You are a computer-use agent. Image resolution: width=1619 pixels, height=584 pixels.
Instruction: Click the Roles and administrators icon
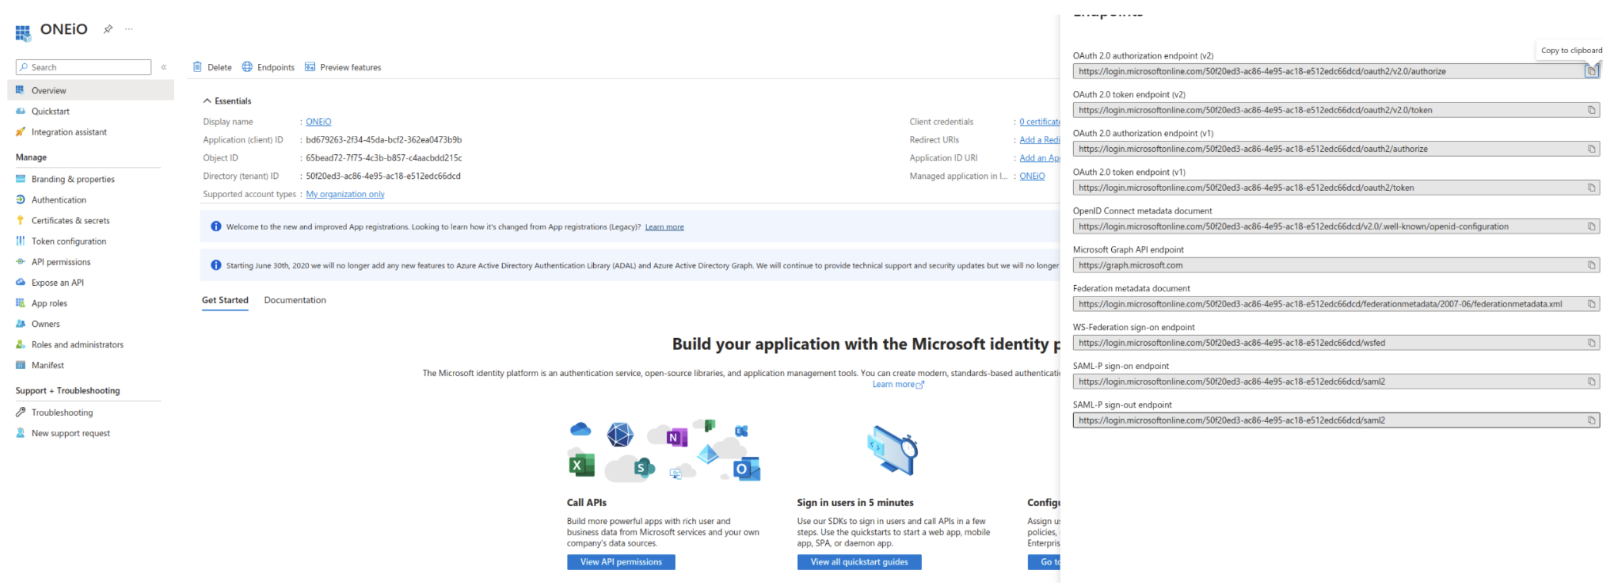(20, 344)
